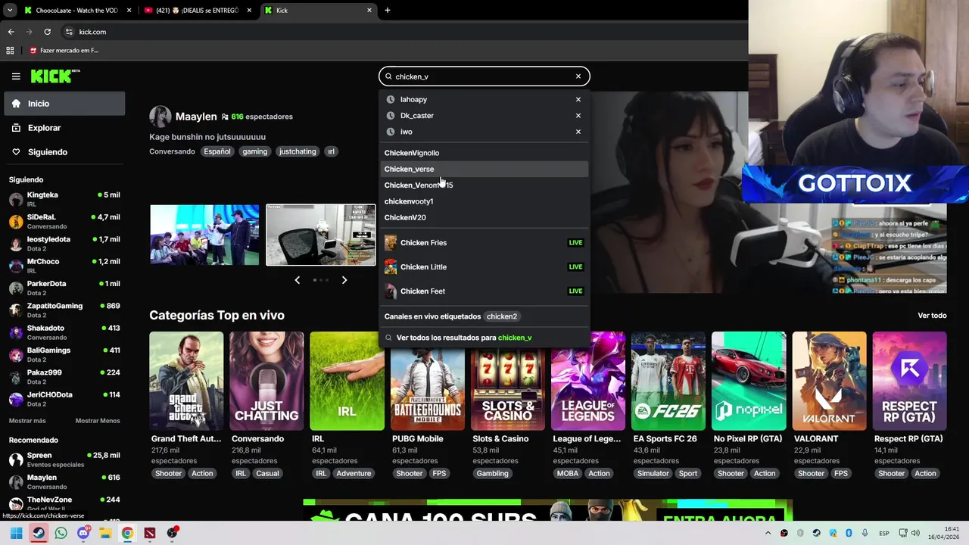
Task: Switch to the ChoocoLaate VOD tab
Action: (x=76, y=11)
